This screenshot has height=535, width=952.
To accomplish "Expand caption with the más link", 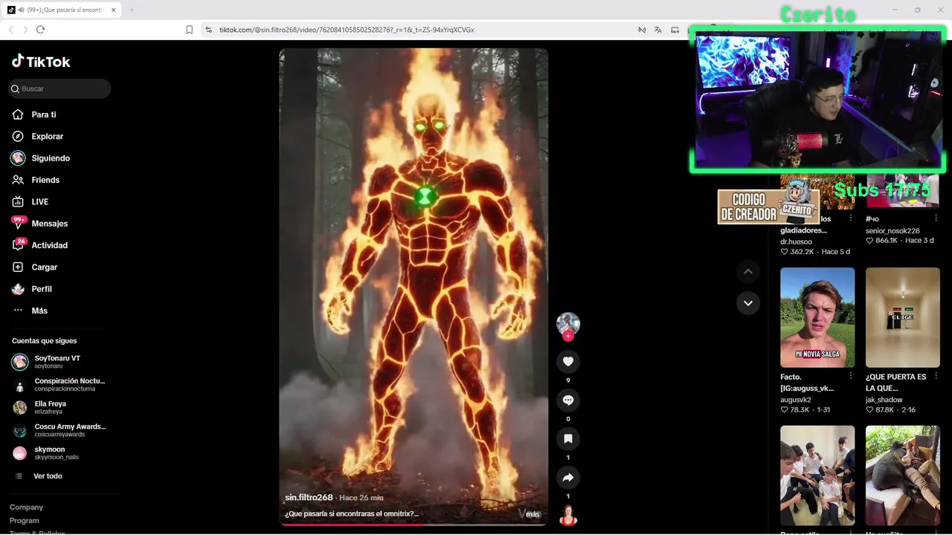I will 533,514.
